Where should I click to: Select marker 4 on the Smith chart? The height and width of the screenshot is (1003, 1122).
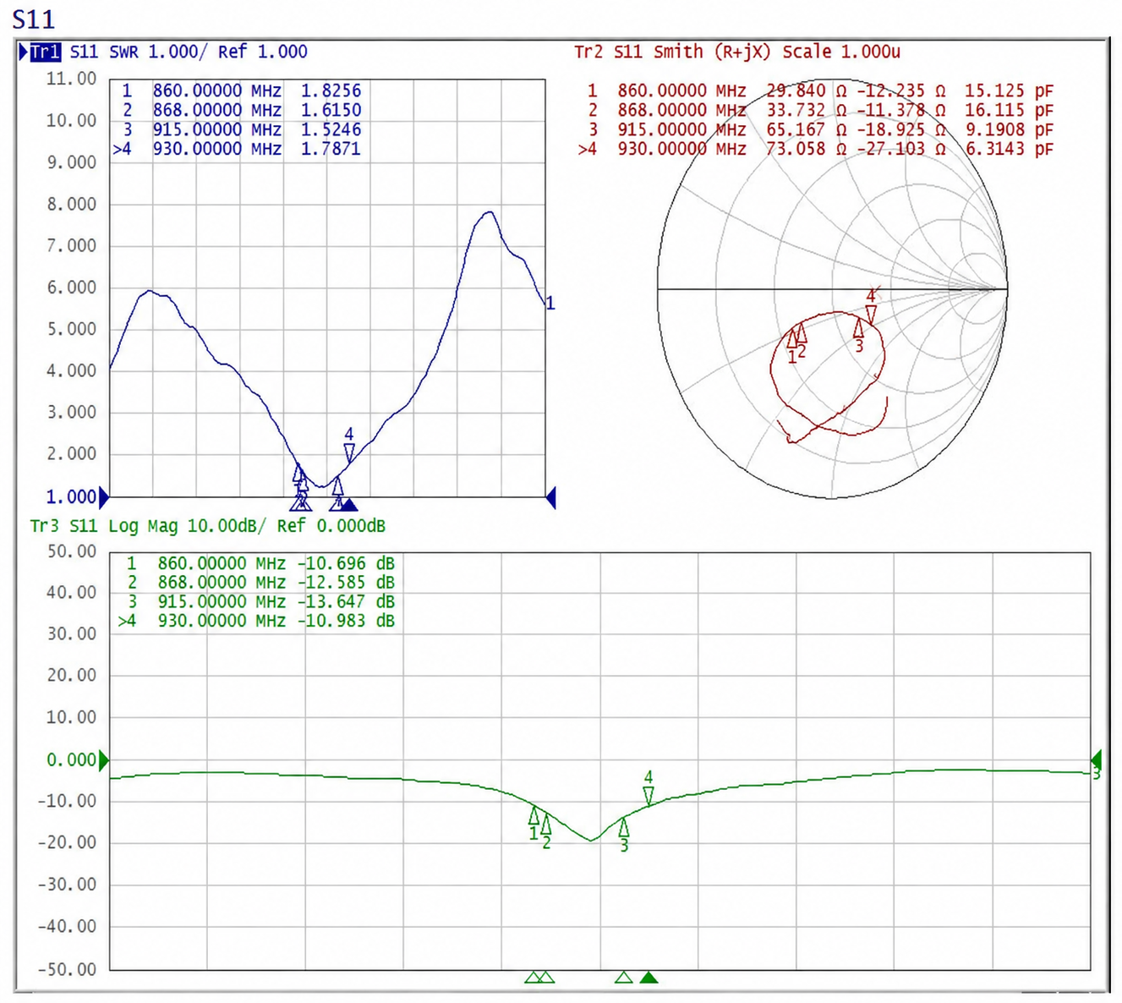872,315
